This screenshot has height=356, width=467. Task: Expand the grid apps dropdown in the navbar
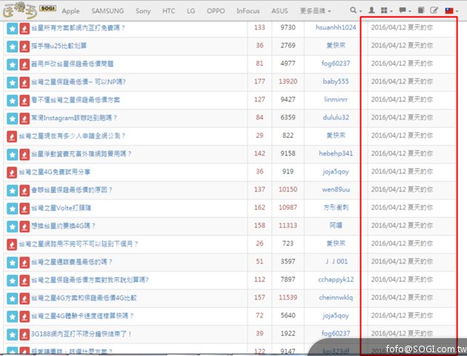[x=385, y=11]
